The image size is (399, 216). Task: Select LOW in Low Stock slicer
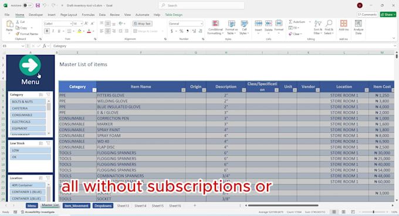point(31,150)
